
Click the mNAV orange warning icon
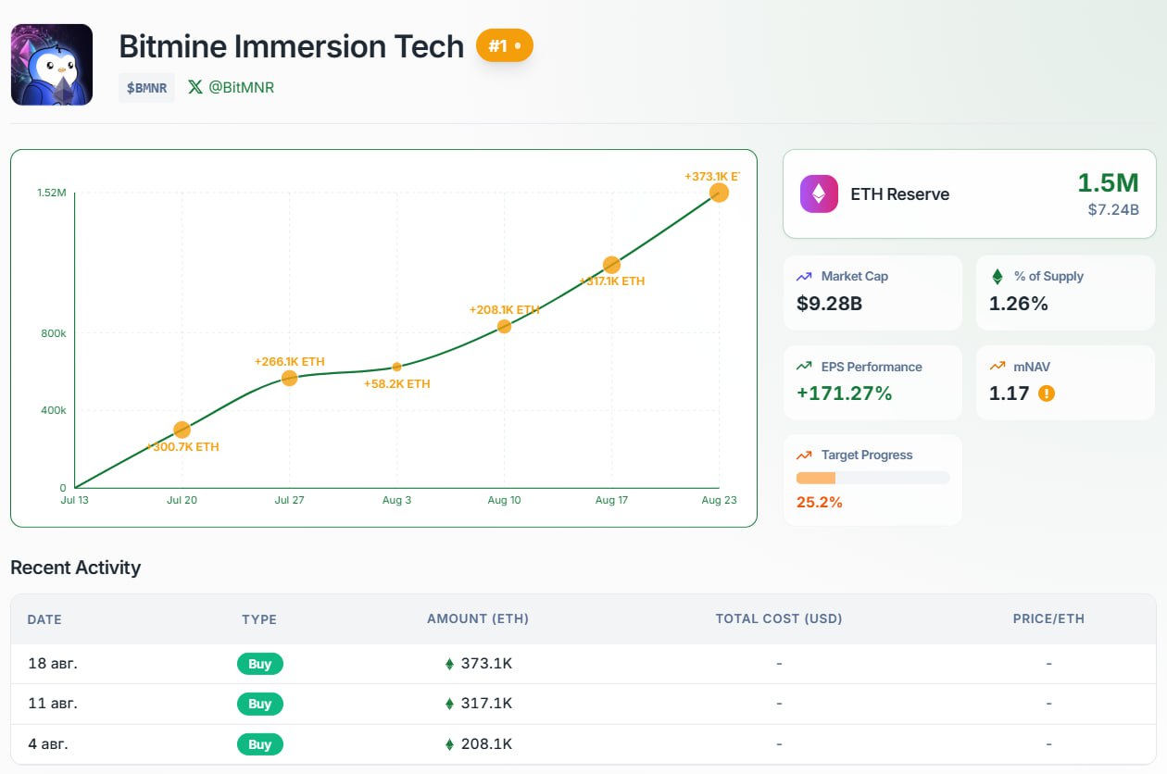(x=1047, y=393)
